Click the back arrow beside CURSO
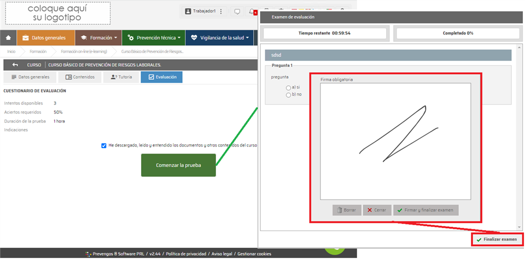 click(15, 65)
